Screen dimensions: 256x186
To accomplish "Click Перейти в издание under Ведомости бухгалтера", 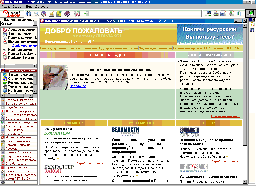I will (90, 163).
